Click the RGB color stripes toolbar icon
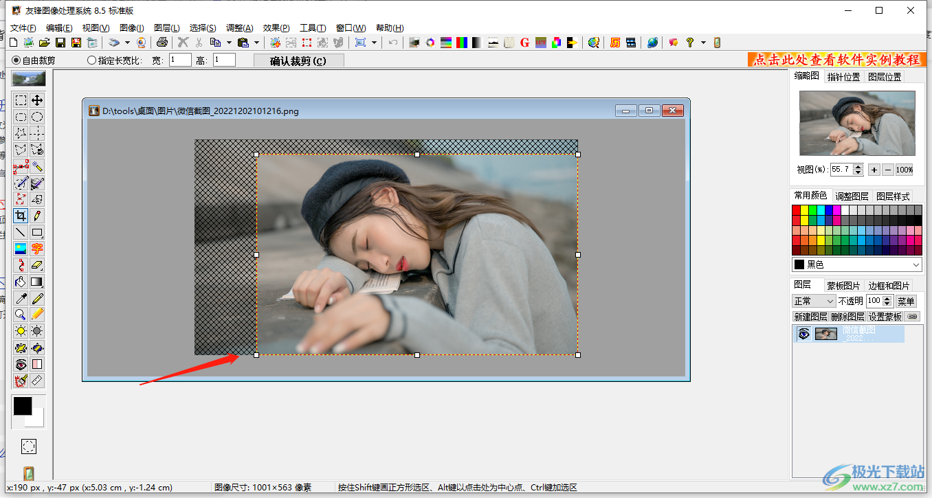Image resolution: width=932 pixels, height=498 pixels. coord(462,43)
